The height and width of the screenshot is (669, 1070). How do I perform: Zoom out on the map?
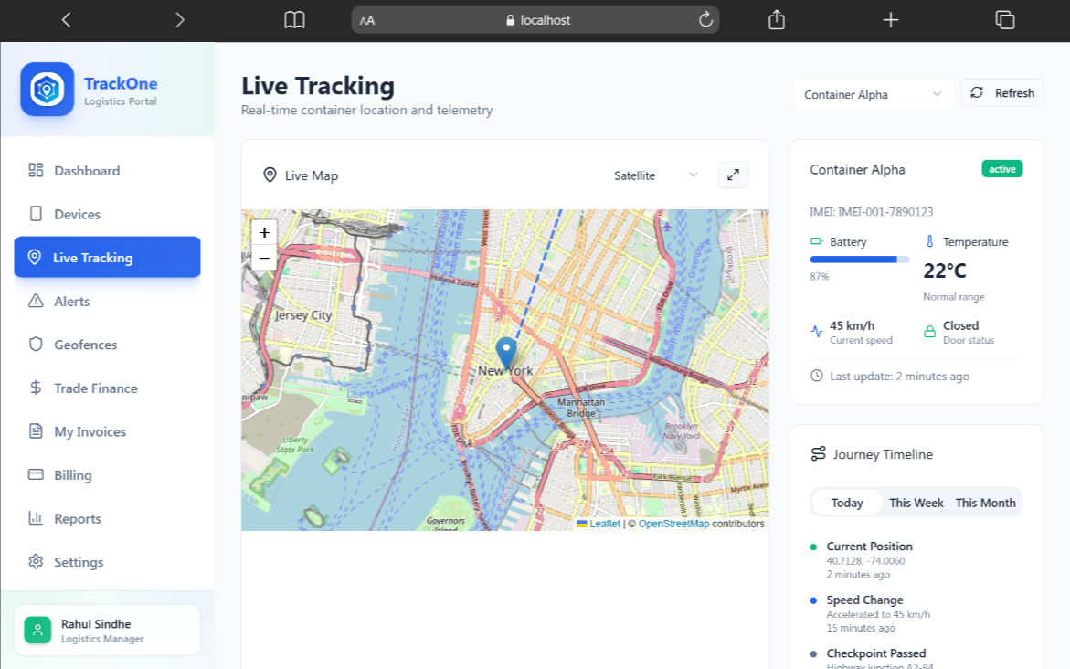click(264, 258)
